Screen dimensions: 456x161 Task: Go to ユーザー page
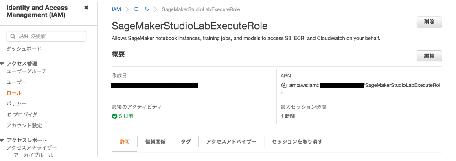tap(16, 82)
